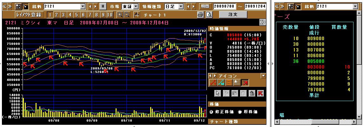Click the window link icon in chart toolbar

18,6
